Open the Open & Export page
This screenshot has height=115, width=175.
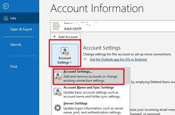(21, 29)
